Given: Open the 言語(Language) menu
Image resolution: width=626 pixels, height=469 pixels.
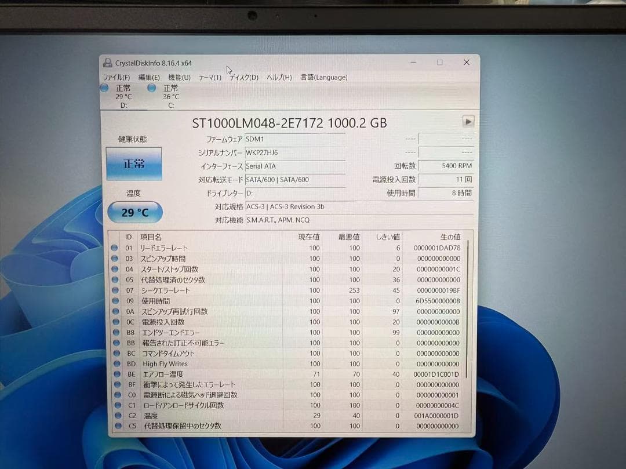Looking at the screenshot, I should point(323,77).
